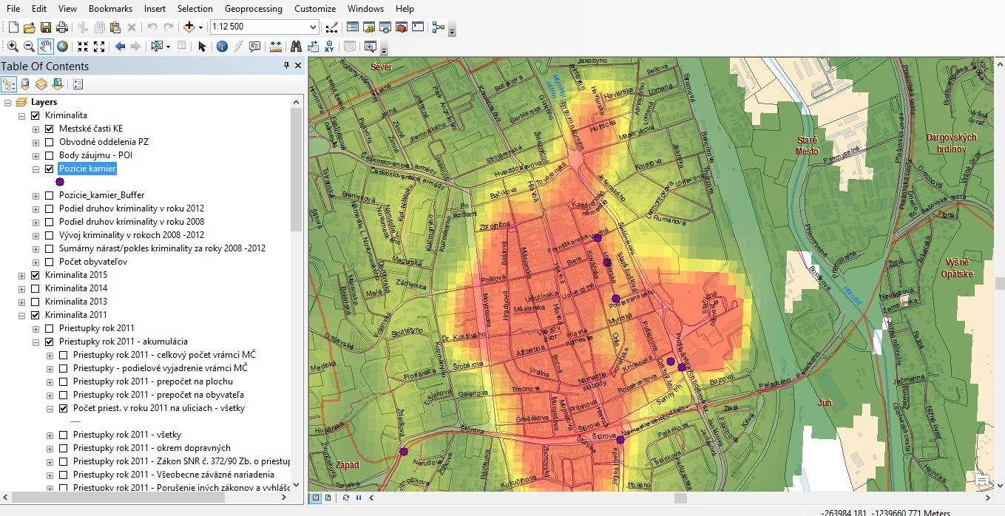Open the Geoprocessing menu
Screen dimensions: 1005x516
(x=254, y=9)
